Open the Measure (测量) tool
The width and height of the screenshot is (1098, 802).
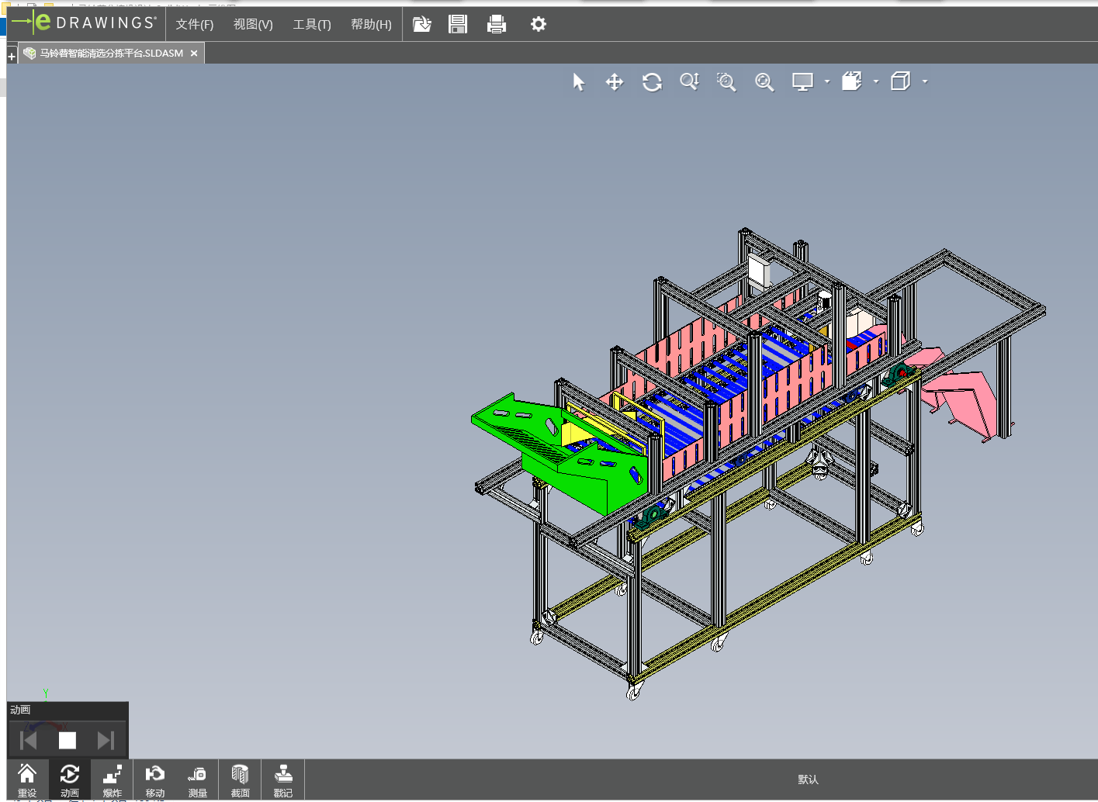197,780
